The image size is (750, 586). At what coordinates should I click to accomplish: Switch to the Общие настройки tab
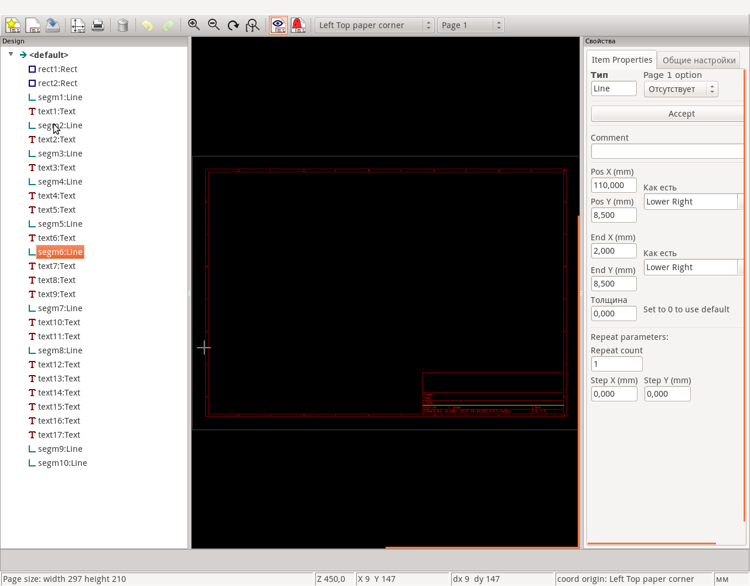pyautogui.click(x=698, y=59)
